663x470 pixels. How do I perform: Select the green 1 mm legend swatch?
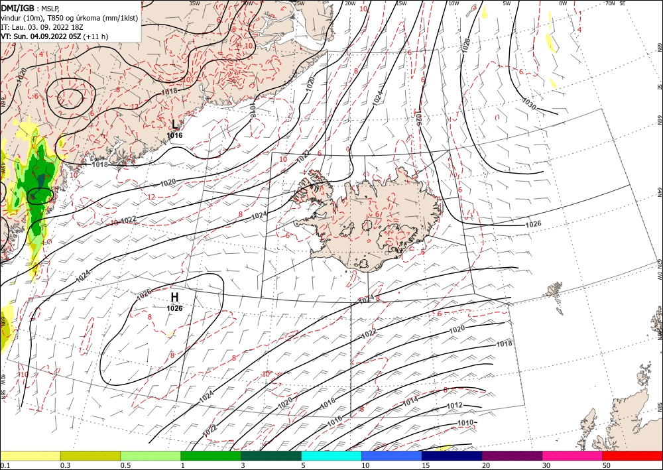tap(211, 455)
